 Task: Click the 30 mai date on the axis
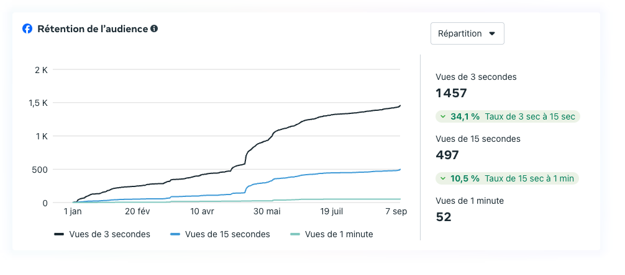tap(267, 211)
